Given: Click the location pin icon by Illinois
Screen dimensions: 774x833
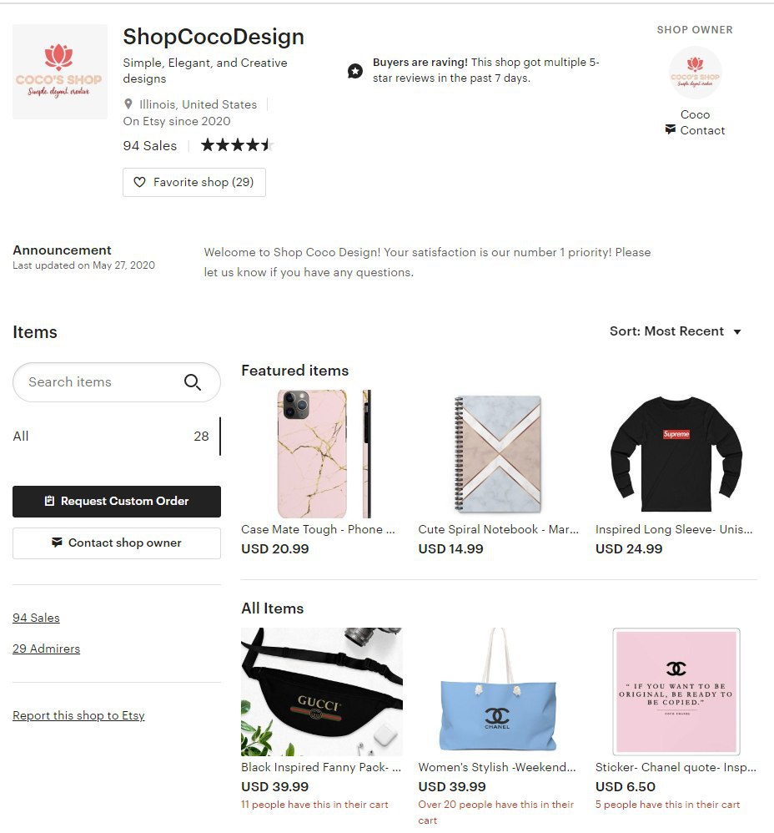Looking at the screenshot, I should (128, 103).
